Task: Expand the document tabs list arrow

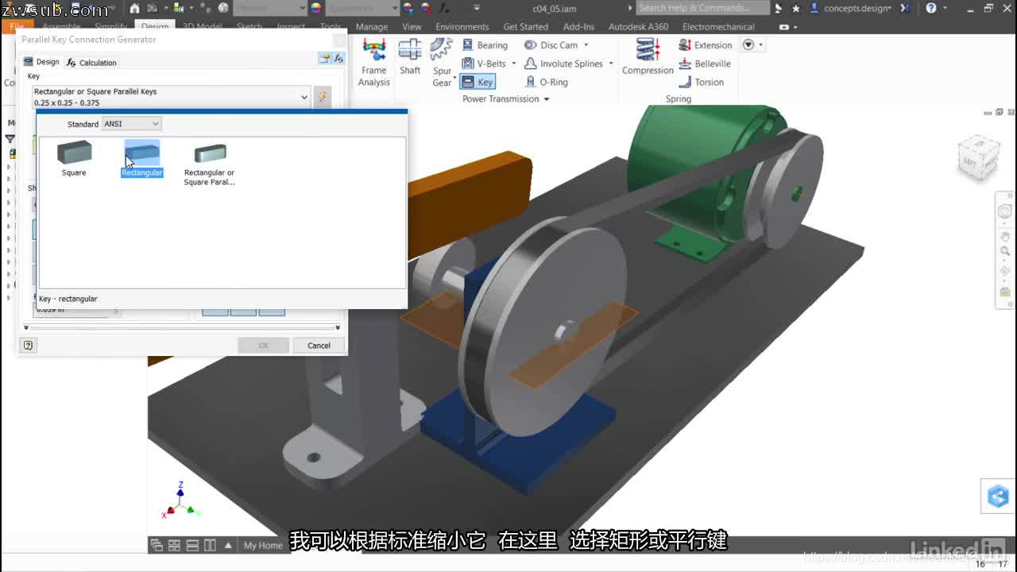Action: point(229,546)
